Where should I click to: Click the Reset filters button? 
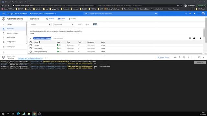pos(80,24)
